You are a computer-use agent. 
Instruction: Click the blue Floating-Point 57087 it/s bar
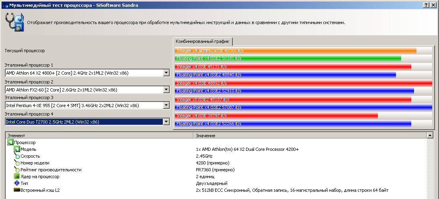point(304,107)
